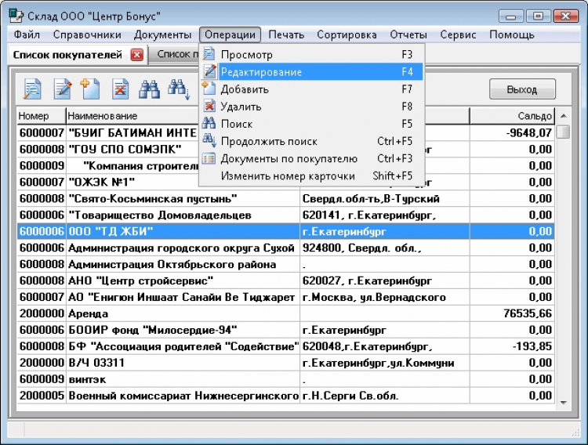Open the Сортировка menu
The width and height of the screenshot is (588, 445).
347,35
